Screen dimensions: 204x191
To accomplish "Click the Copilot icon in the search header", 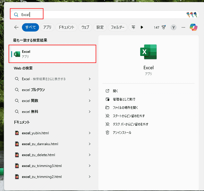I will coord(194,27).
